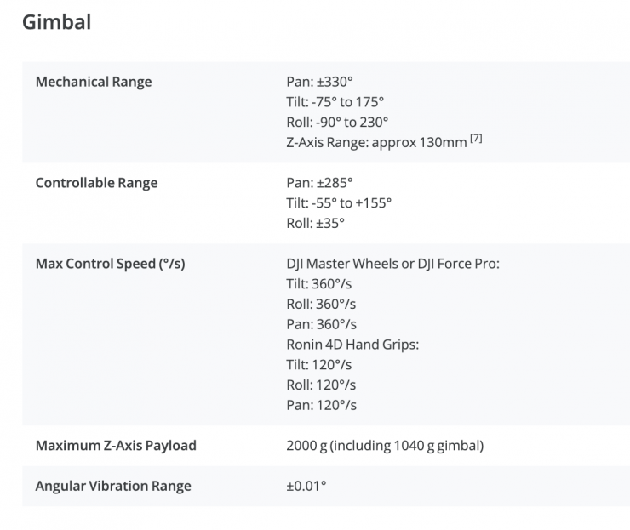Image resolution: width=630 pixels, height=530 pixels.
Task: Click the Max Control Speed (°/s) label
Action: (110, 263)
